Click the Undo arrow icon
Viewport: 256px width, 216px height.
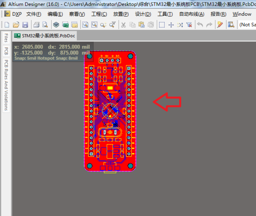200,25
